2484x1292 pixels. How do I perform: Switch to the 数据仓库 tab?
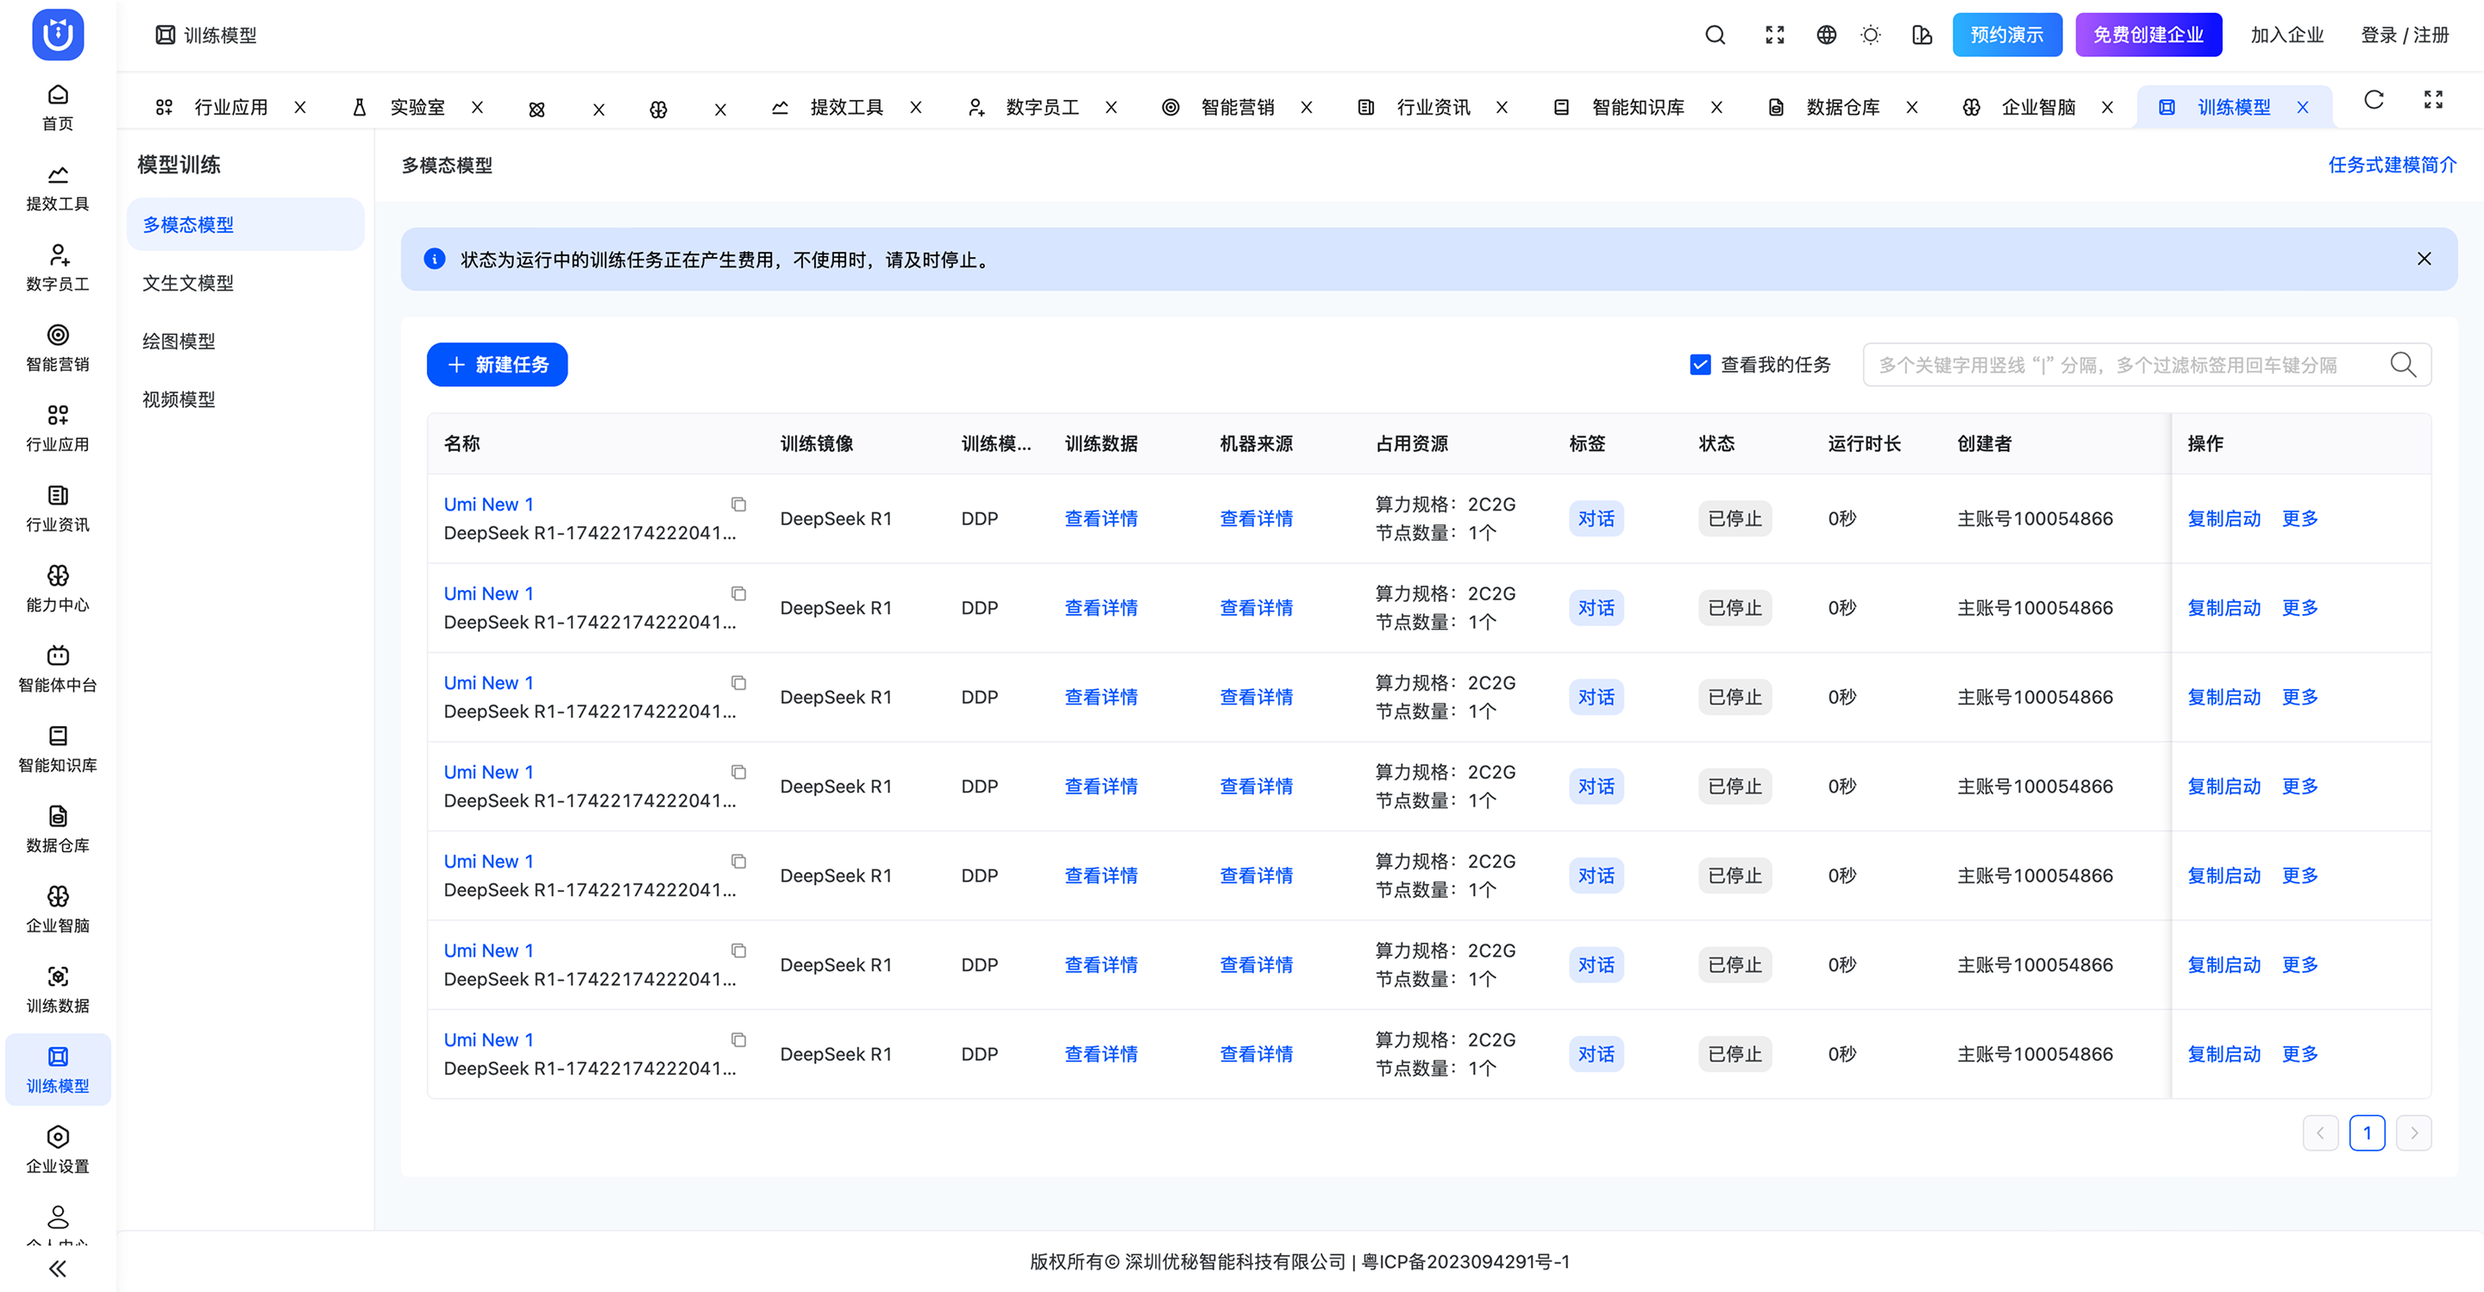[1841, 107]
